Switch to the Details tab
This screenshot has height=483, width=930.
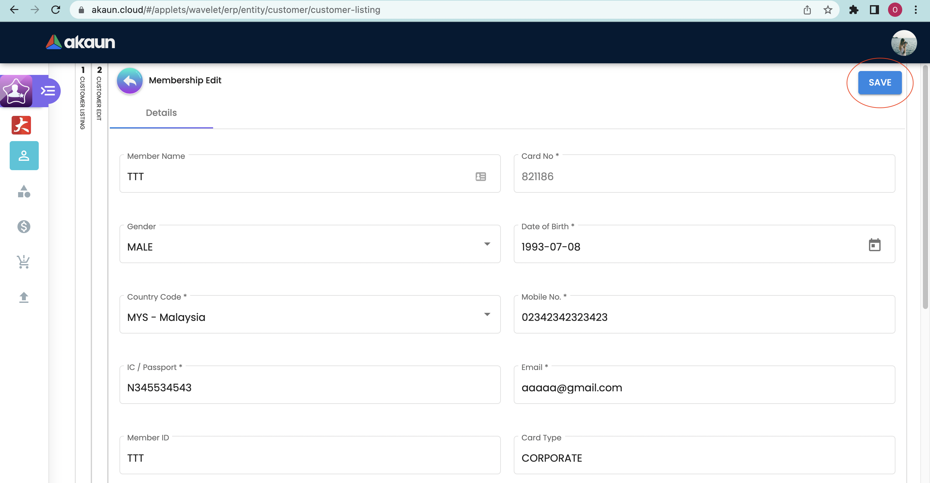[161, 113]
